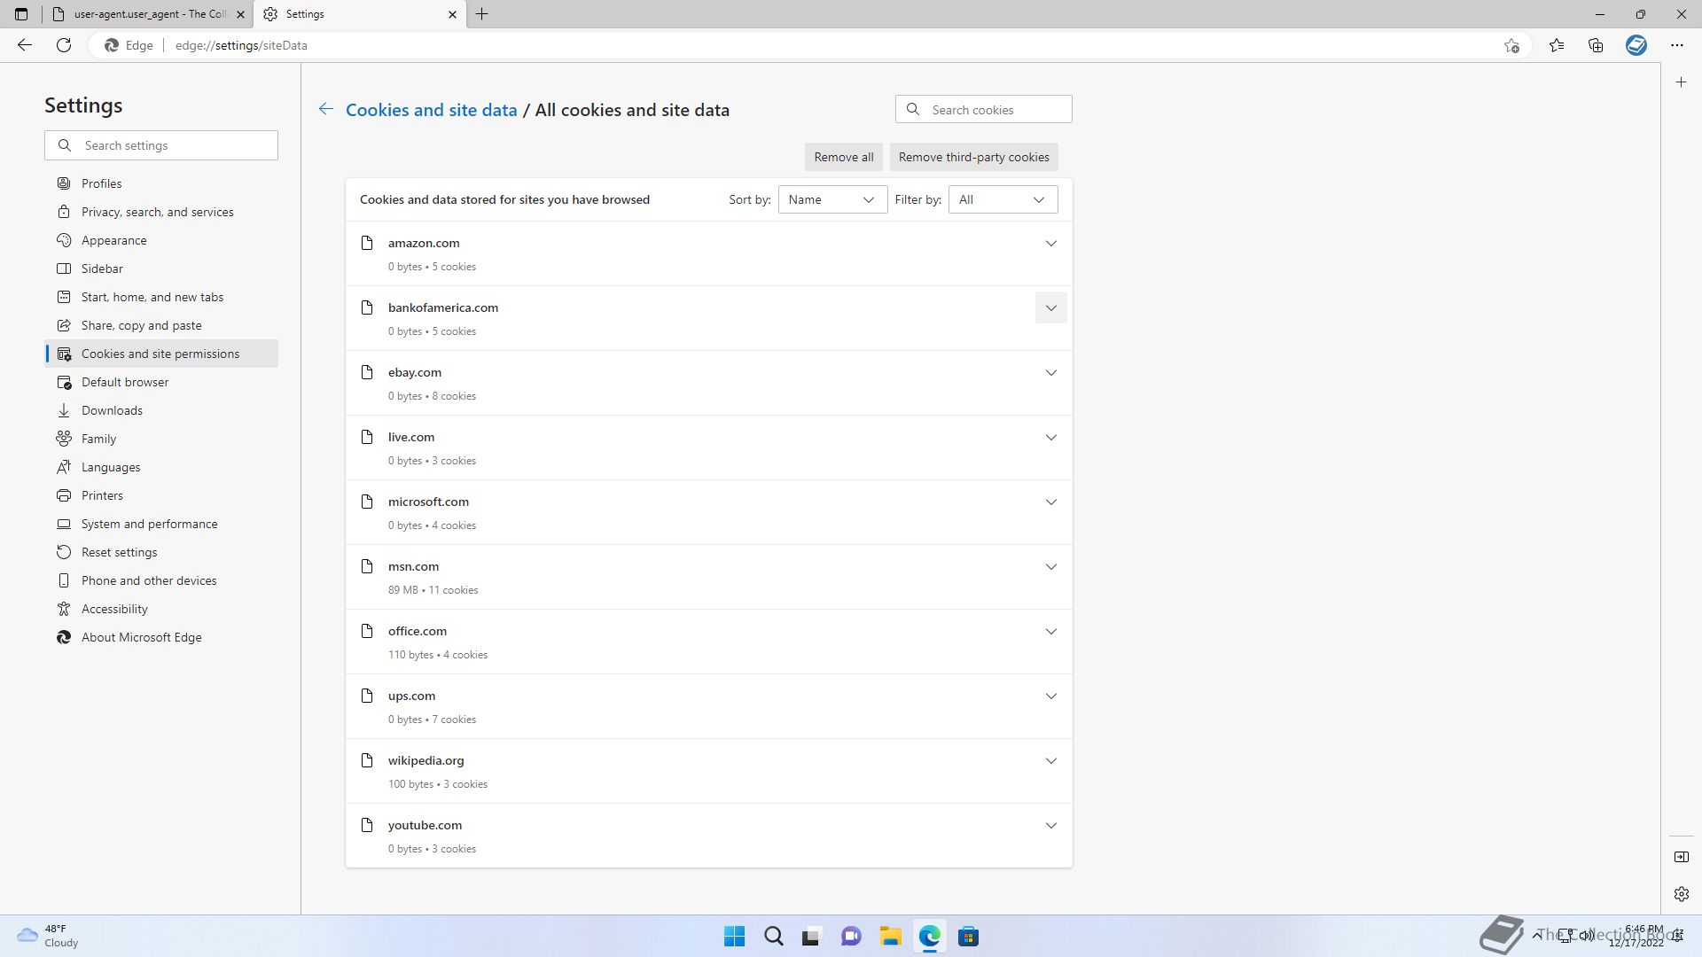Screen dimensions: 1702x957
Task: Click the profile avatar icon
Action: tap(1636, 45)
